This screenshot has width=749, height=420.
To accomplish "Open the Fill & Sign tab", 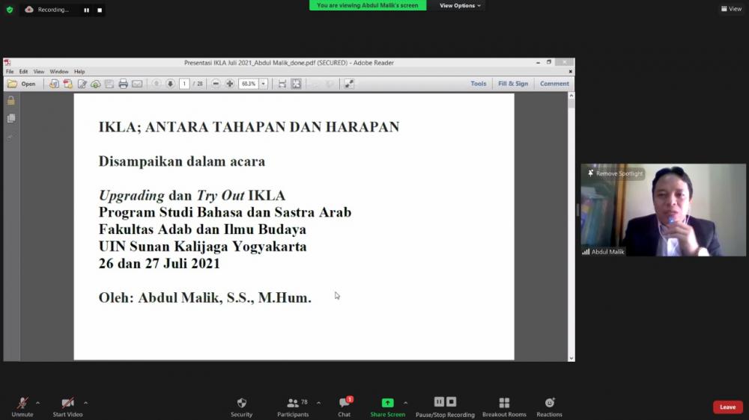I will [x=513, y=84].
